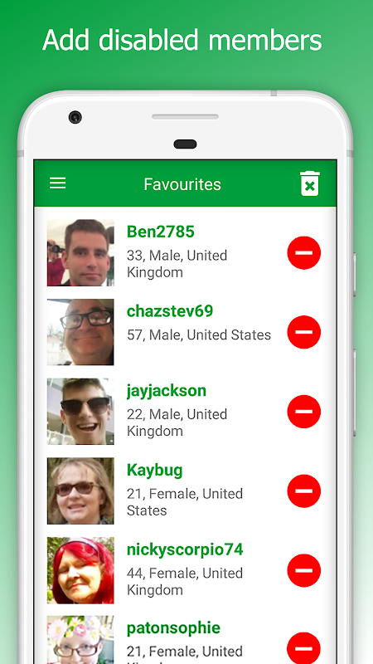This screenshot has height=664, width=373.
Task: Remove Kaybug from favourites
Action: click(x=304, y=491)
